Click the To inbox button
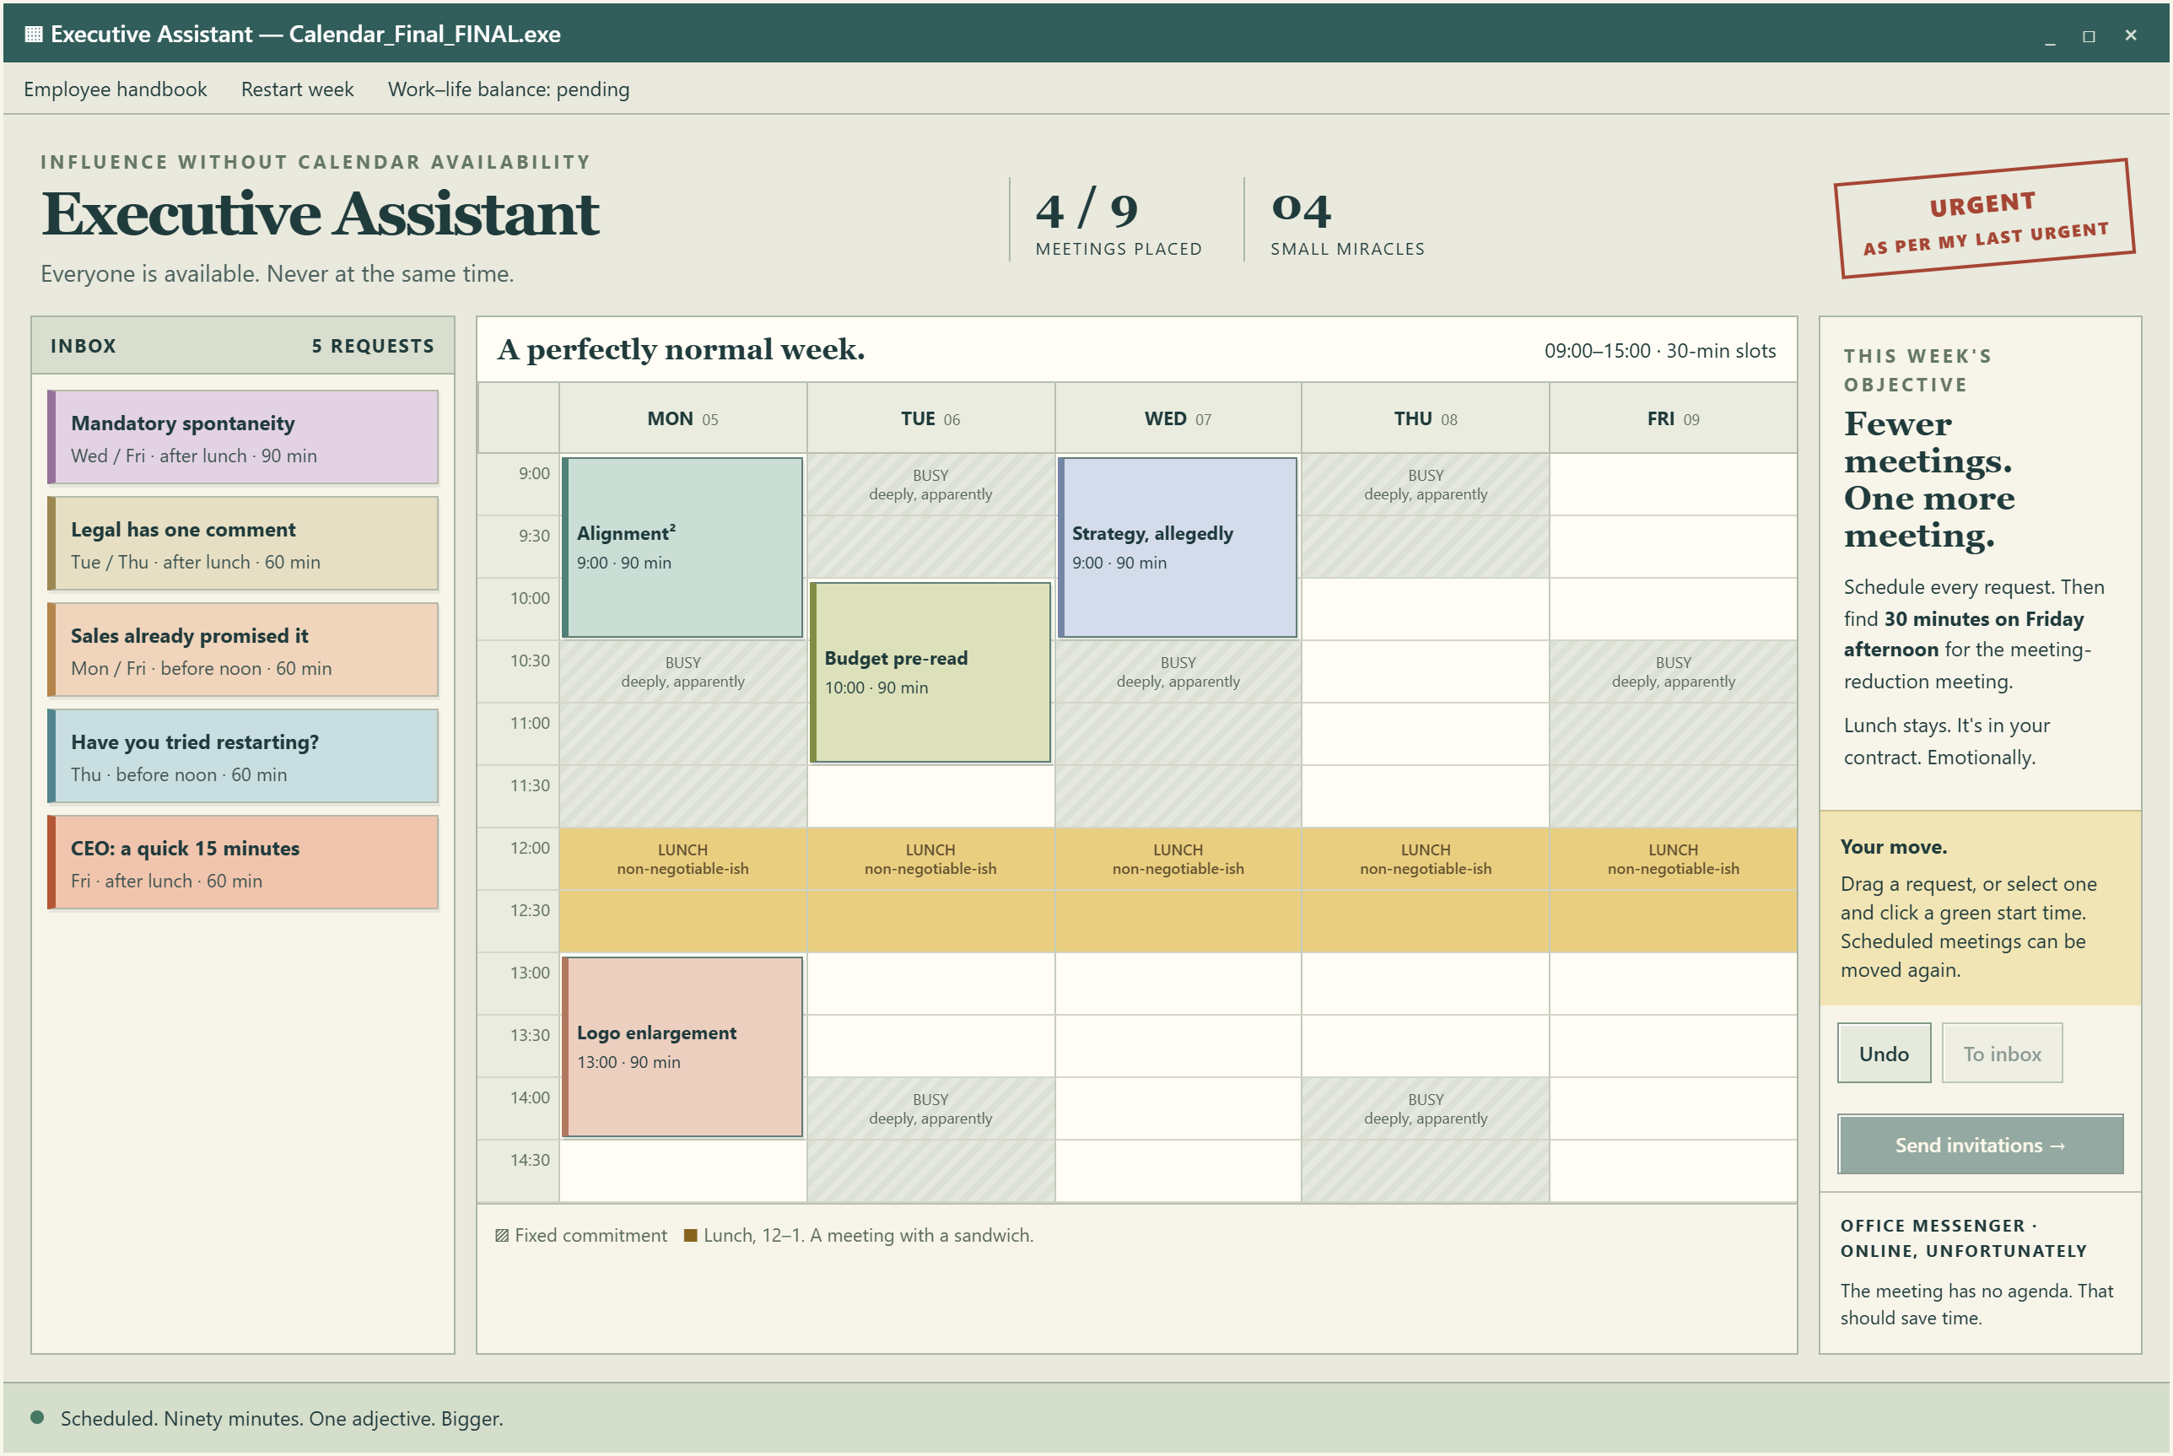This screenshot has width=2173, height=1456. pos(2001,1053)
